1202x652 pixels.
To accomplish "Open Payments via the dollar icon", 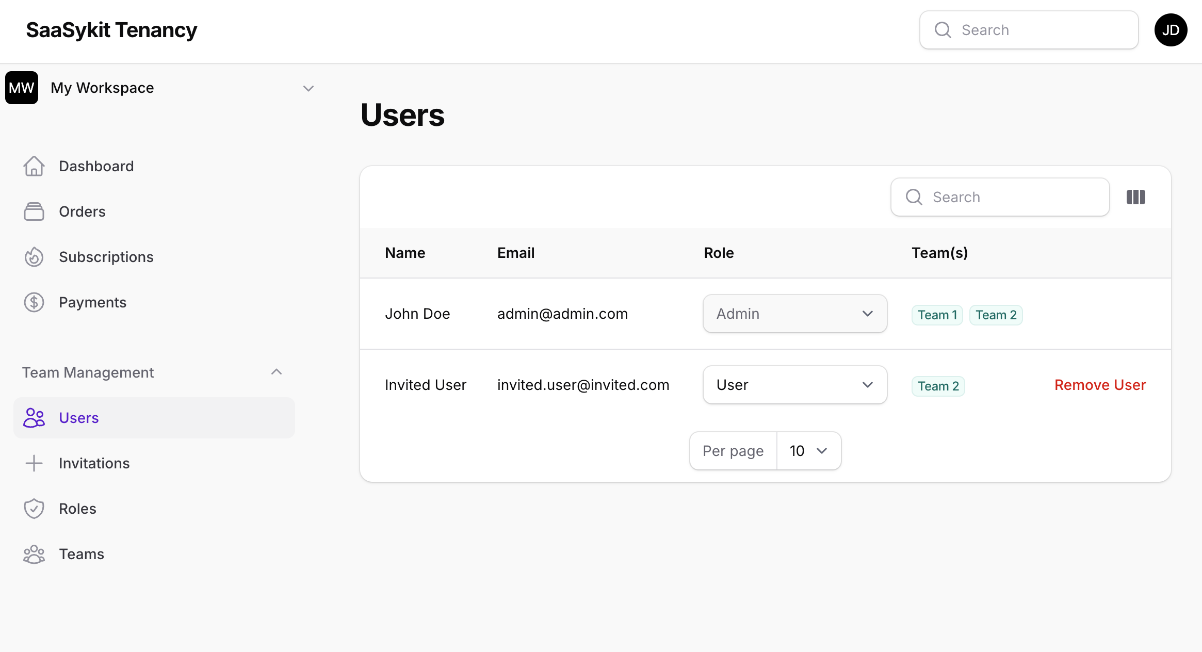I will (x=34, y=302).
